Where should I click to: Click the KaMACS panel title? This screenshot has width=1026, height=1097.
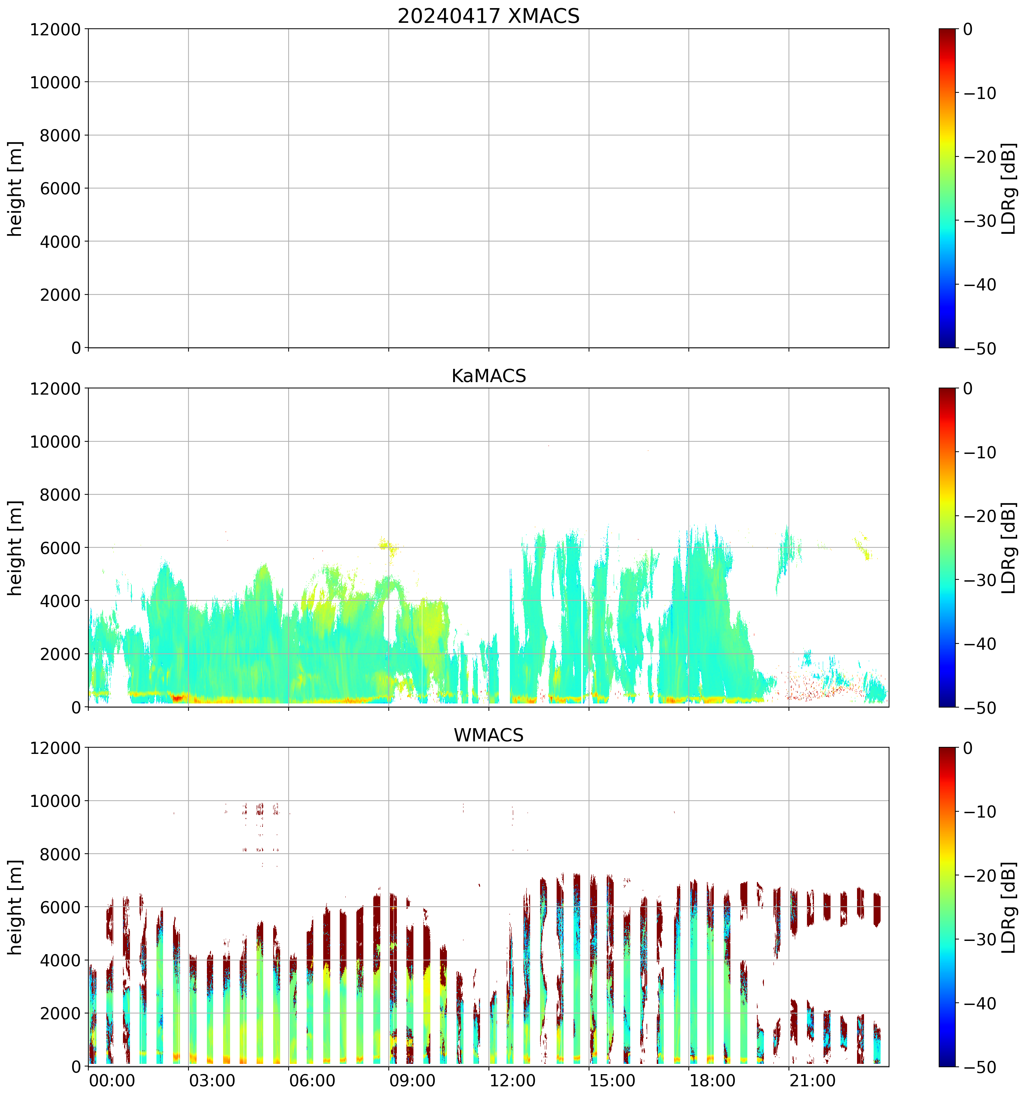[489, 376]
